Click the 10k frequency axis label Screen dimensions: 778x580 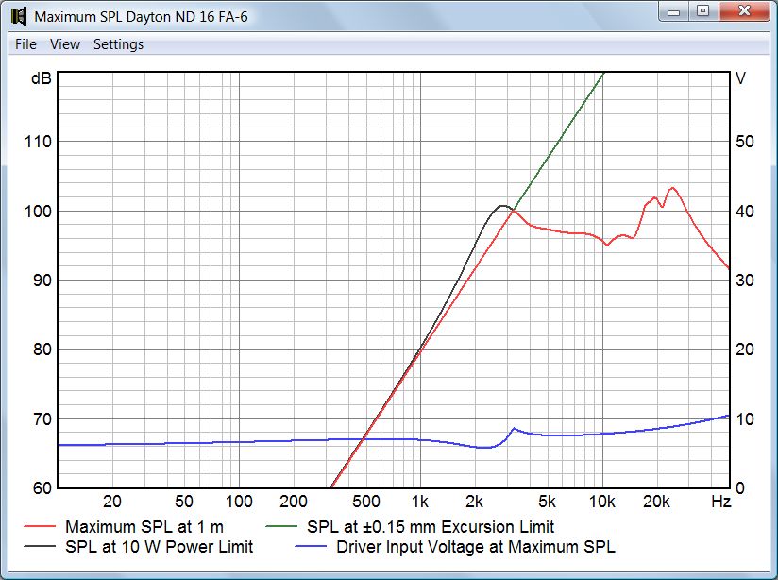(601, 502)
